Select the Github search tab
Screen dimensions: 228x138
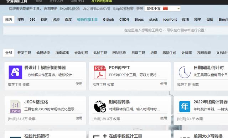pos(108,20)
